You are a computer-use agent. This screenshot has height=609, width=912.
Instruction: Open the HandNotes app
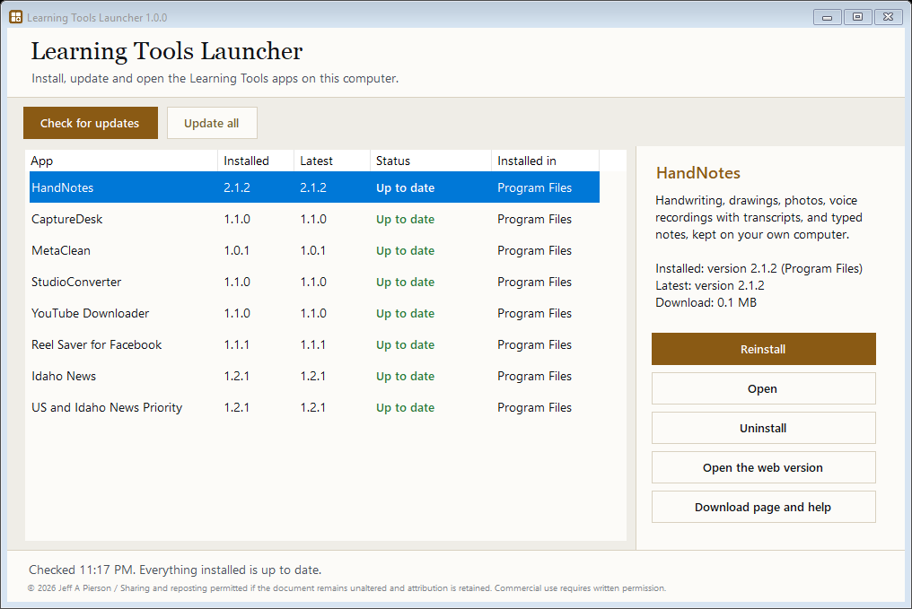[x=763, y=388]
